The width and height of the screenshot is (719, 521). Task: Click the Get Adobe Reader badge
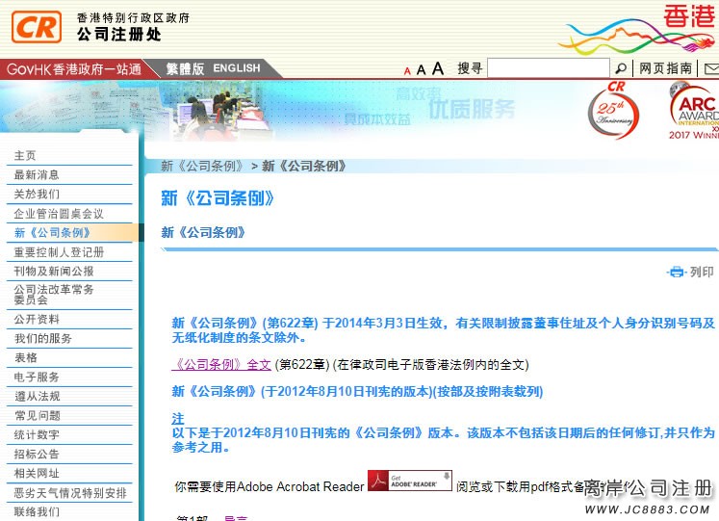tap(409, 481)
